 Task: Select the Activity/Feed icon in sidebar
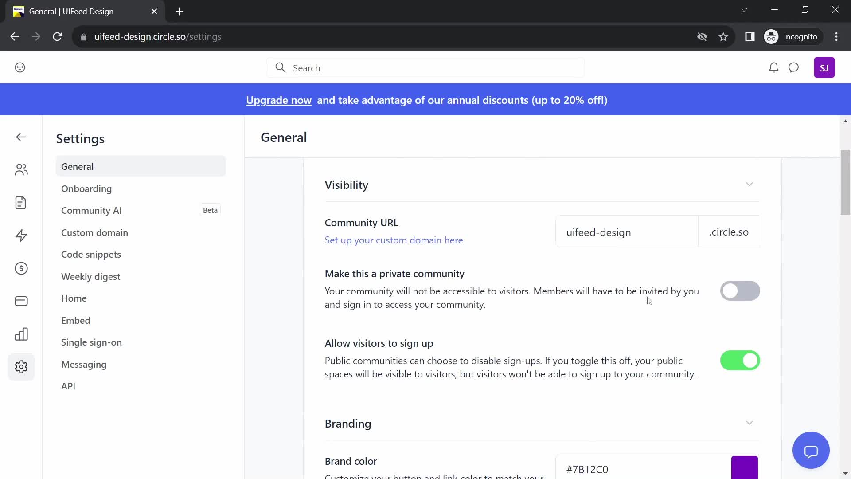coord(21,236)
